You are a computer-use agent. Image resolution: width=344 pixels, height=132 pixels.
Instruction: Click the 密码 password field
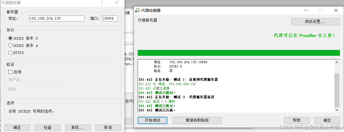(47, 89)
